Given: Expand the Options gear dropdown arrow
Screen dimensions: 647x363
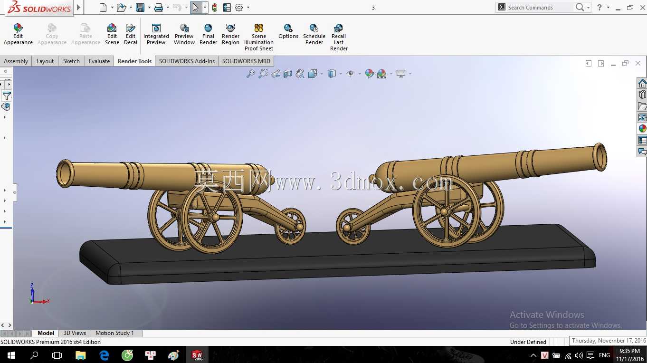Looking at the screenshot, I should click(248, 8).
